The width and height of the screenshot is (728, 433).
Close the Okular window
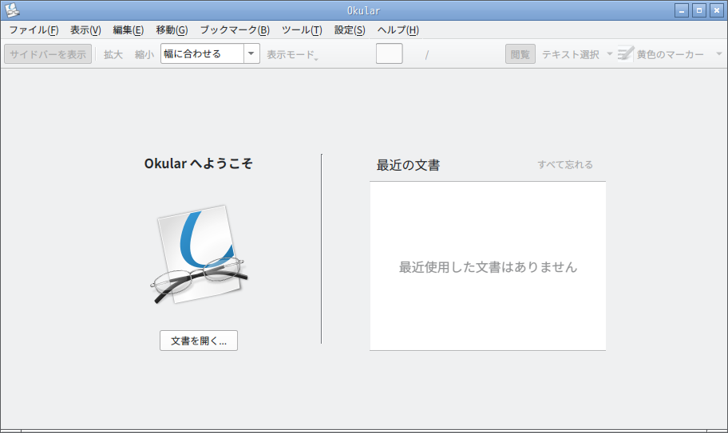716,10
